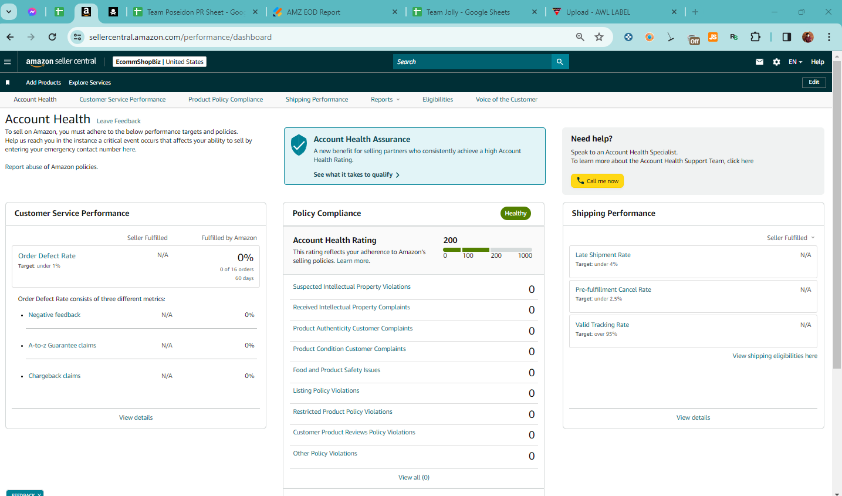Open the Product Policy Compliance nav tab
The height and width of the screenshot is (496, 842).
pyautogui.click(x=225, y=100)
